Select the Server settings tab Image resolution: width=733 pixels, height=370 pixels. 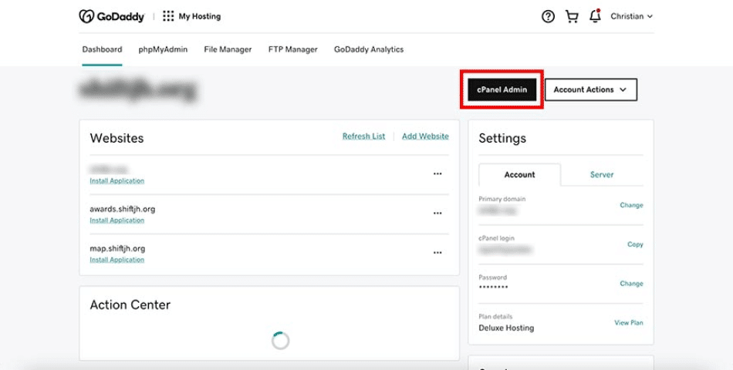coord(602,175)
